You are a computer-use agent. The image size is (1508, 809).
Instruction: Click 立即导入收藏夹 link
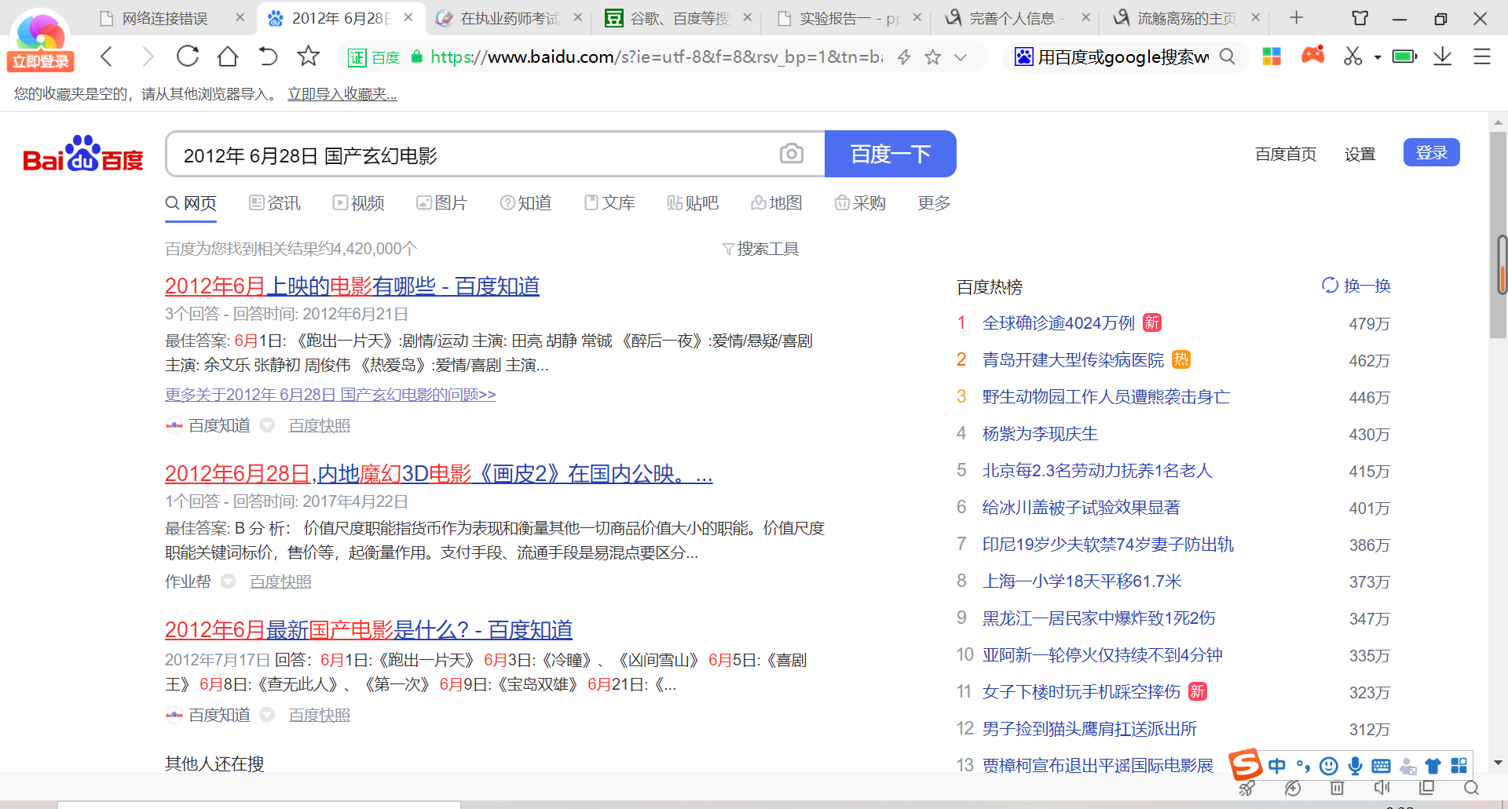[x=342, y=94]
